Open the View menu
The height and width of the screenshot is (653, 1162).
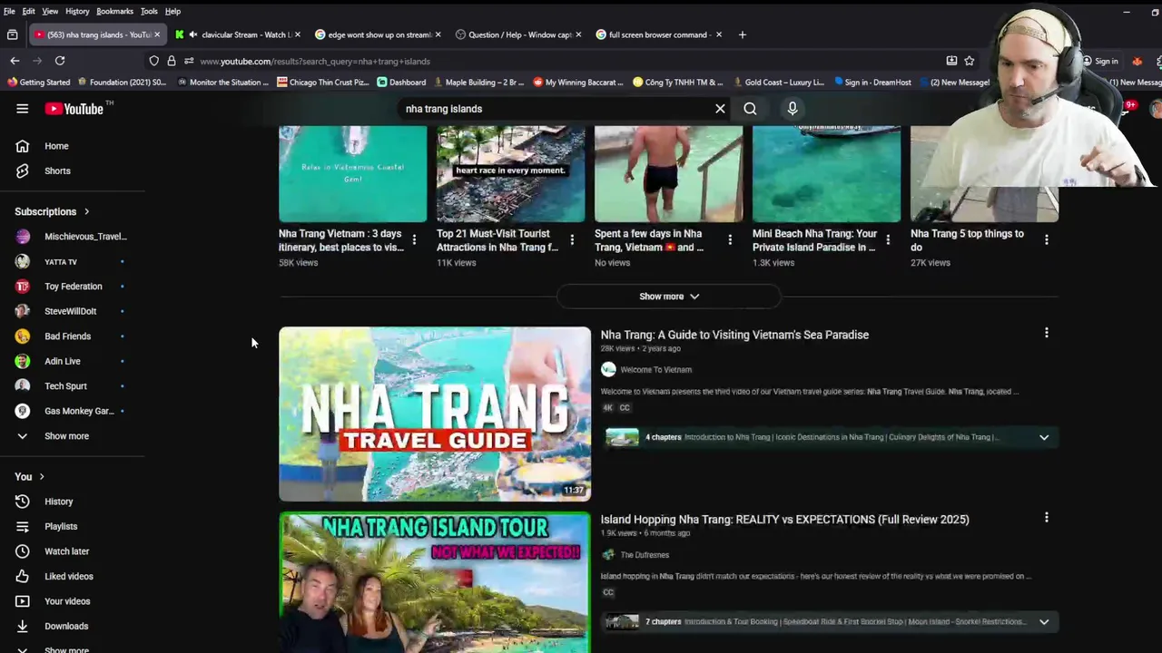(x=50, y=11)
